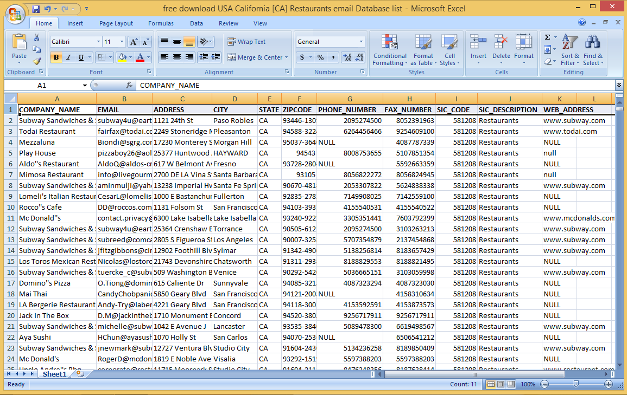The width and height of the screenshot is (627, 395).
Task: Select the Sheet1 worksheet tab
Action: click(x=54, y=374)
